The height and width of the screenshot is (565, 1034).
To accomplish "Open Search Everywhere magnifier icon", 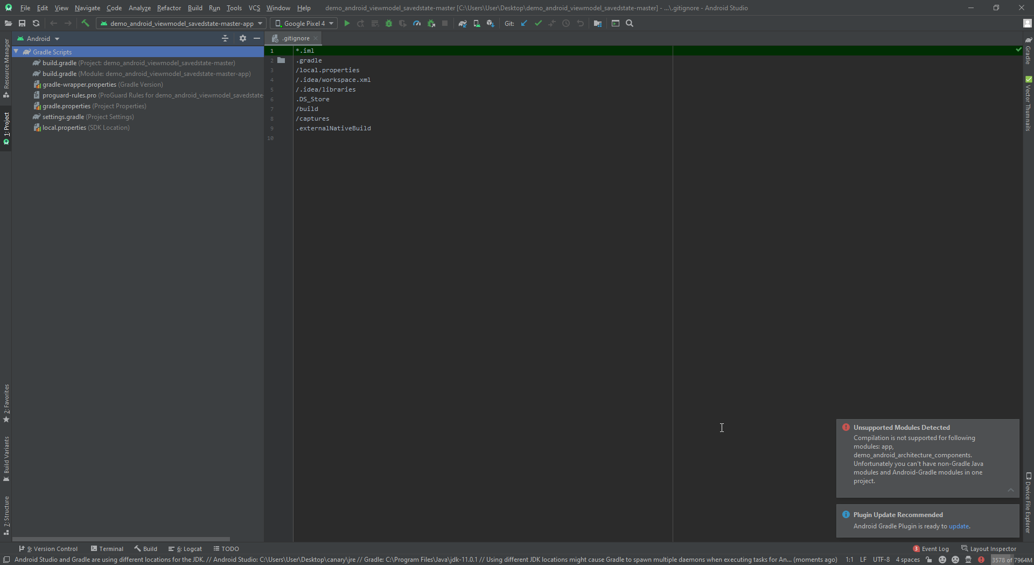I will click(630, 23).
